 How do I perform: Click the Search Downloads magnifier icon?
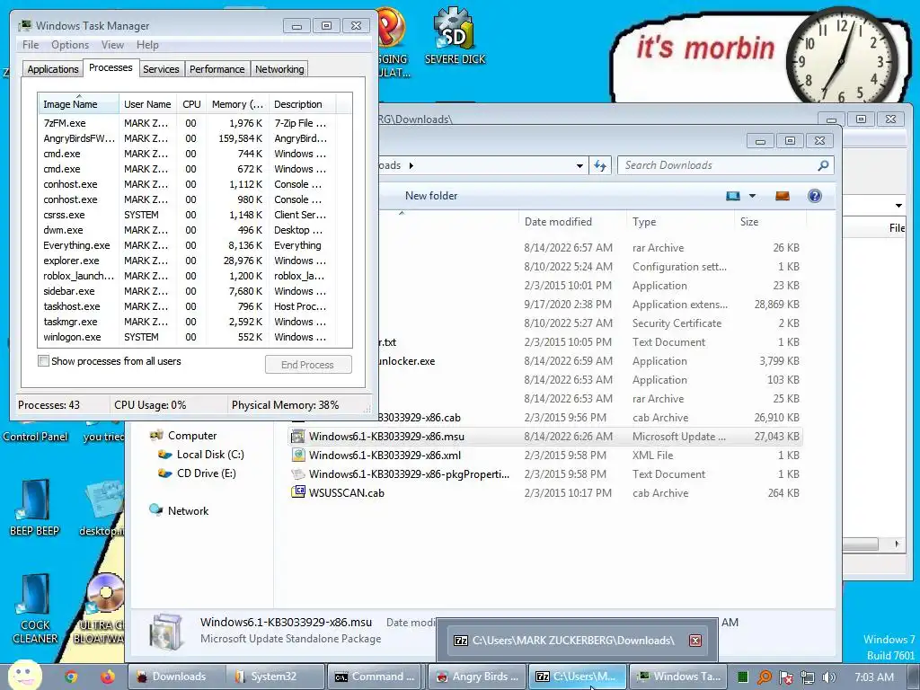pyautogui.click(x=823, y=165)
